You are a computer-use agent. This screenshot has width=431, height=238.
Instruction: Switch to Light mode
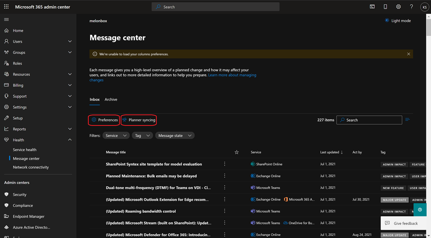[x=397, y=21]
